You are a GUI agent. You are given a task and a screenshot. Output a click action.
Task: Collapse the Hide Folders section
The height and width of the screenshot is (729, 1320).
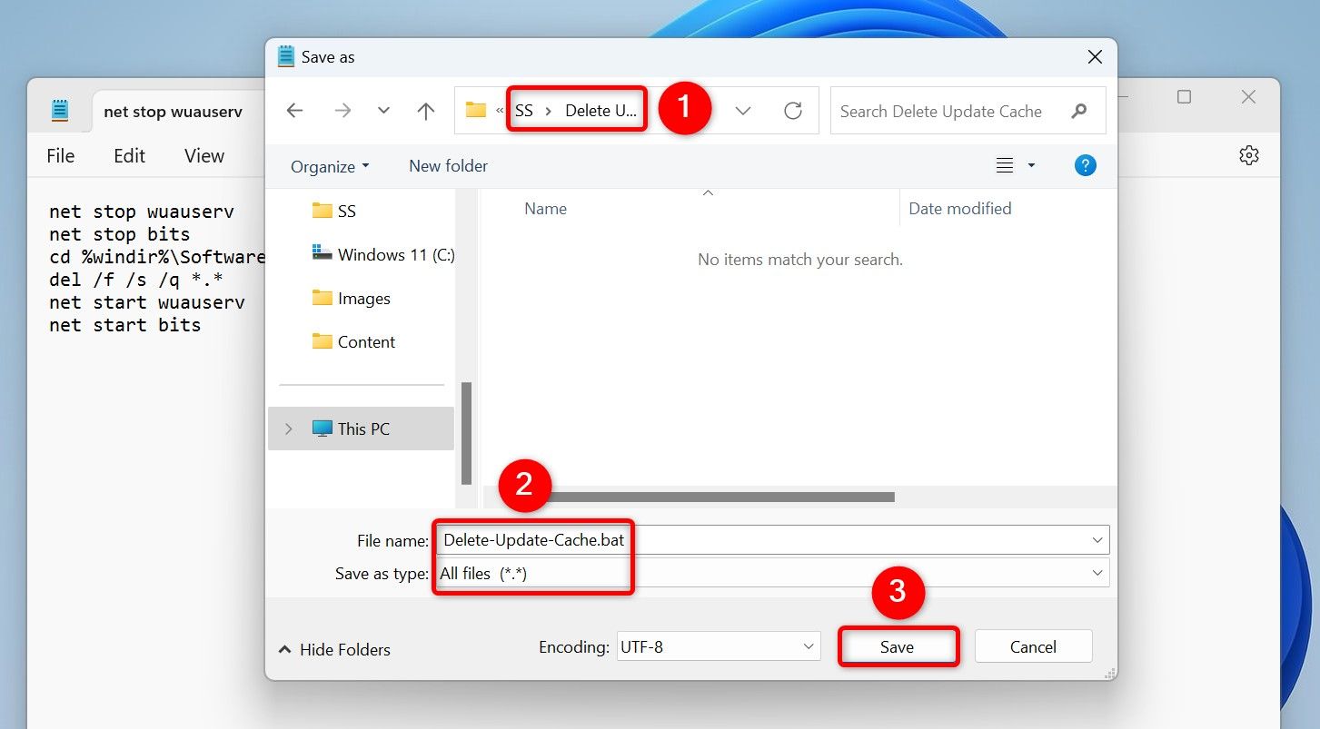point(335,649)
